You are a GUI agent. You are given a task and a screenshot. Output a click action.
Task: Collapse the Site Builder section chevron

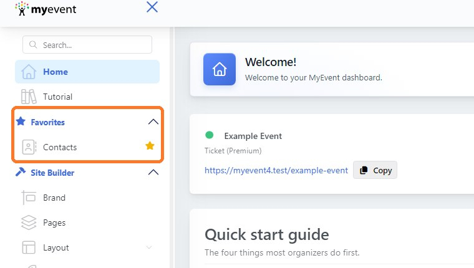pyautogui.click(x=153, y=172)
